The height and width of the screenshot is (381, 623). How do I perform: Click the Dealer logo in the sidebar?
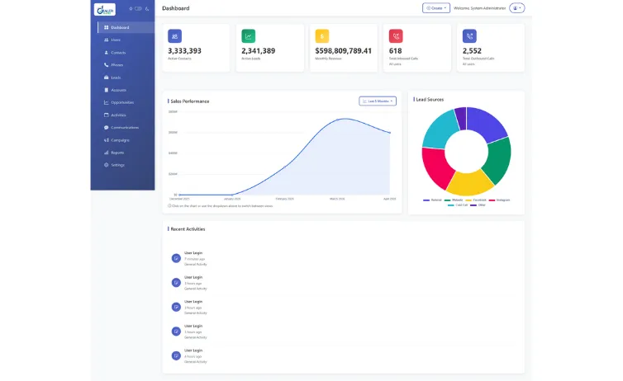coord(105,9)
